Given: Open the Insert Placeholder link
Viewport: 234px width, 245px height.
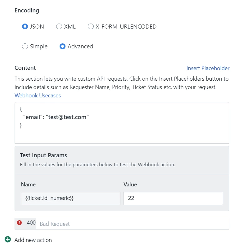Looking at the screenshot, I should (208, 68).
